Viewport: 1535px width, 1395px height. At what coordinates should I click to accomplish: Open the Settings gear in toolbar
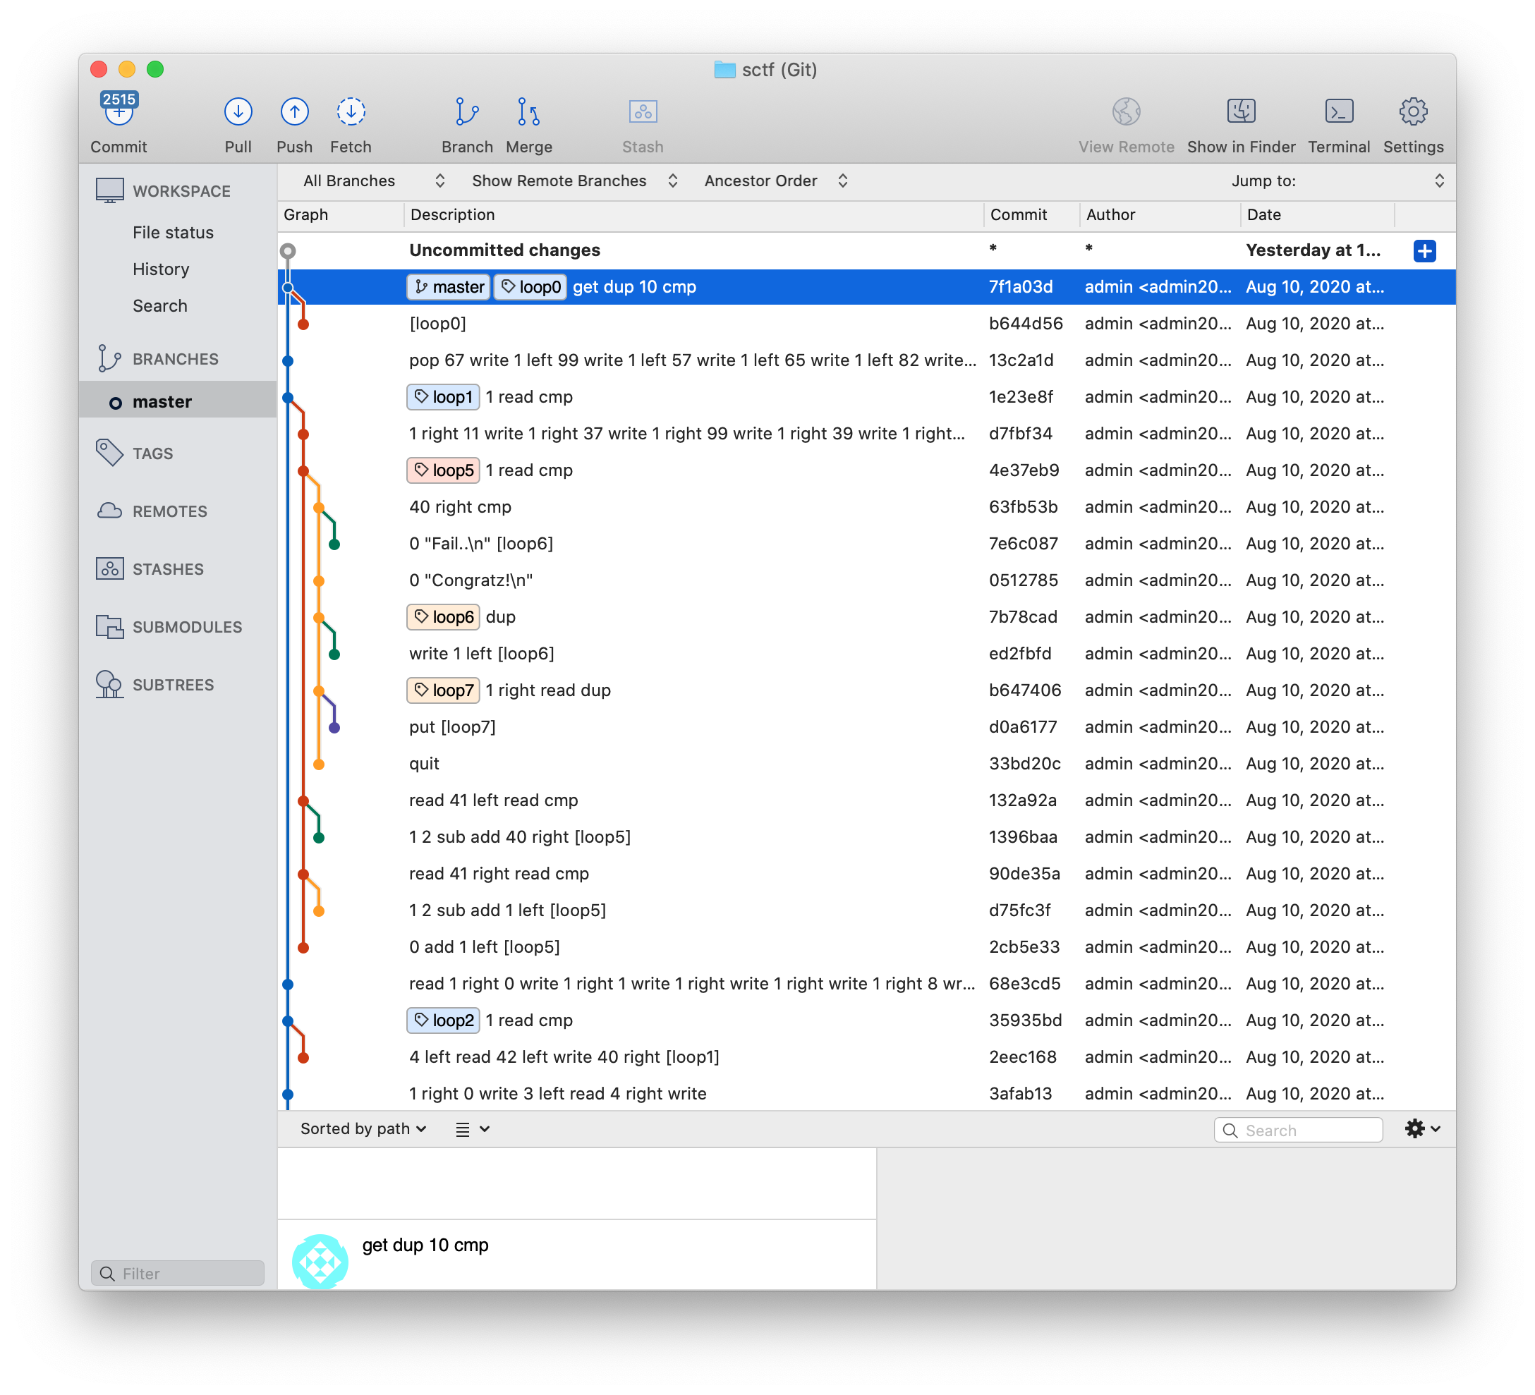pos(1412,113)
